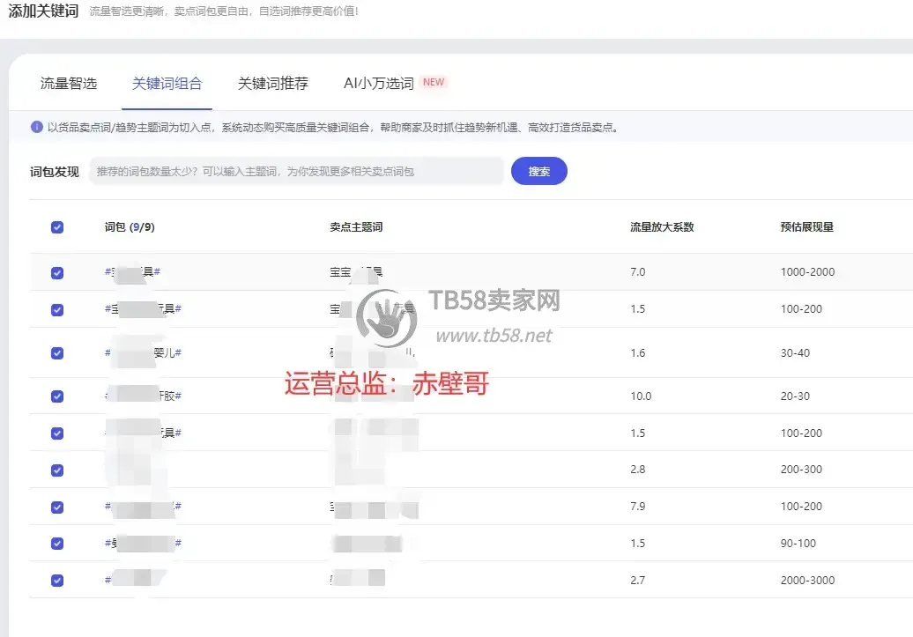Click the 10.0 coefficient value
The image size is (913, 637).
641,396
